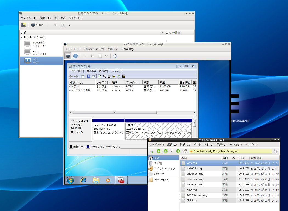288x211 pixels.
Task: Open Windows Media Player from the guest taskbar
Action: (x=108, y=180)
